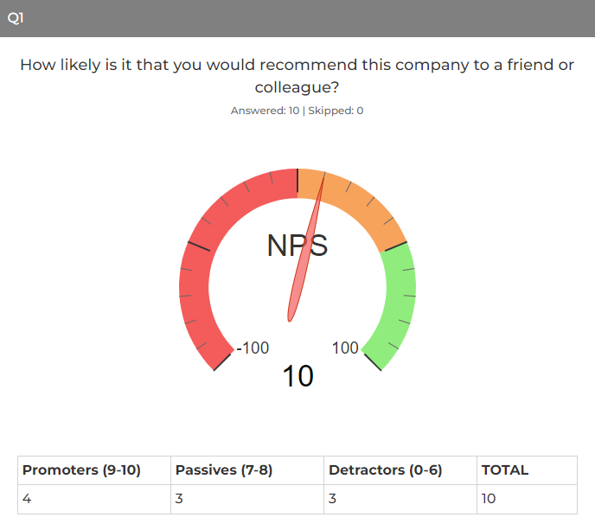Select the Promoters count cell showing 4
This screenshot has height=530, width=595.
94,499
